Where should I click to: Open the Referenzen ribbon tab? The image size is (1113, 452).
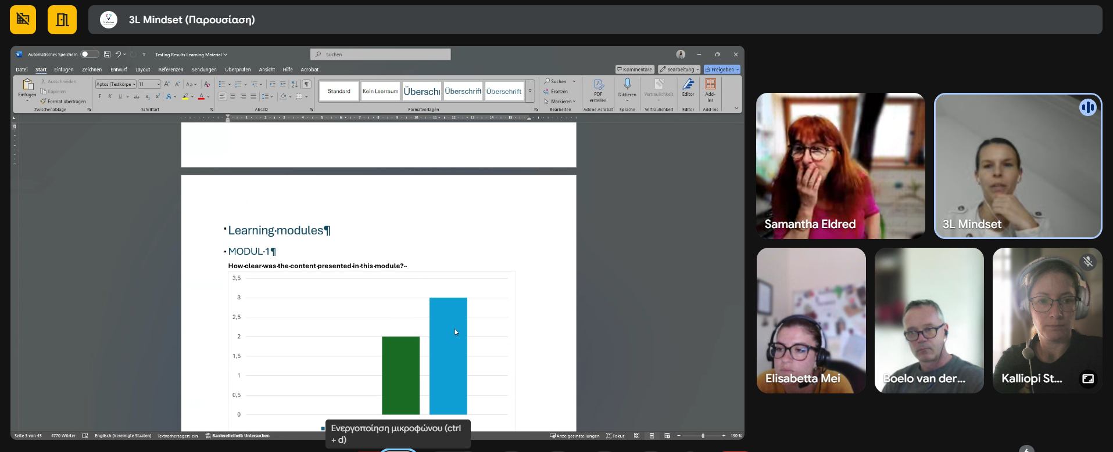tap(171, 70)
